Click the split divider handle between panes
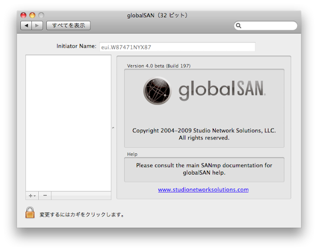This screenshot has height=251, width=318. click(113, 127)
